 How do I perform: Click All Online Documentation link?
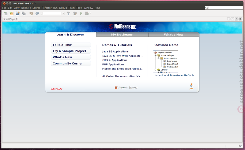click(x=121, y=76)
